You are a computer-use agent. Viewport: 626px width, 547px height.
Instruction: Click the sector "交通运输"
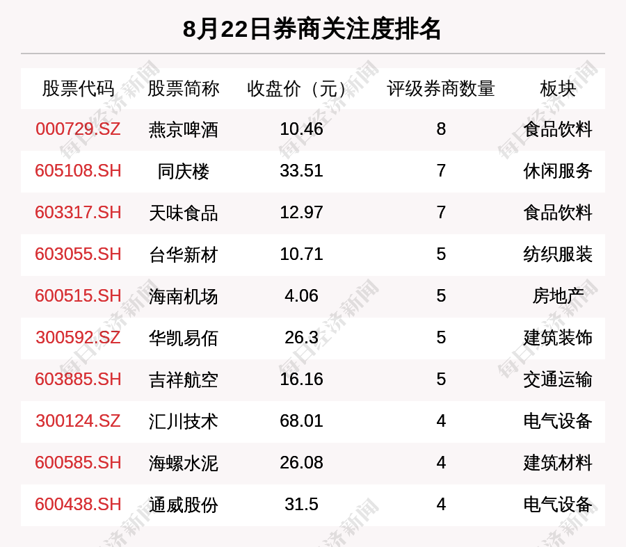(x=558, y=379)
